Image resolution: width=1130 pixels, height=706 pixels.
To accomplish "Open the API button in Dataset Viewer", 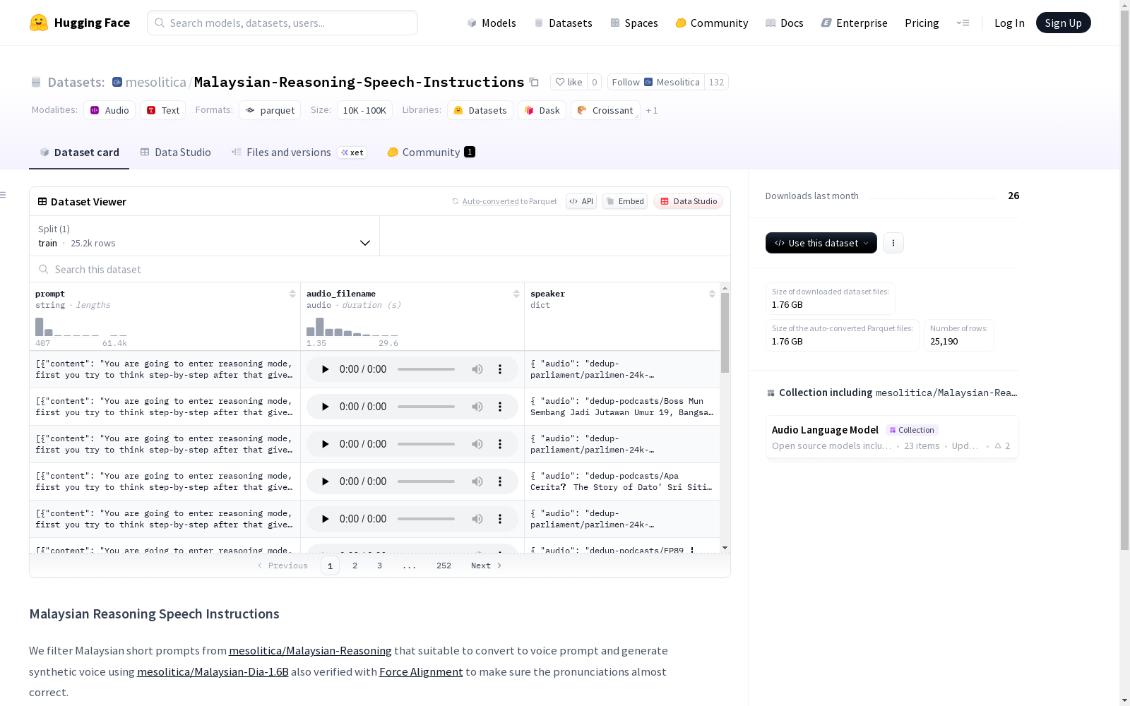I will coord(581,201).
